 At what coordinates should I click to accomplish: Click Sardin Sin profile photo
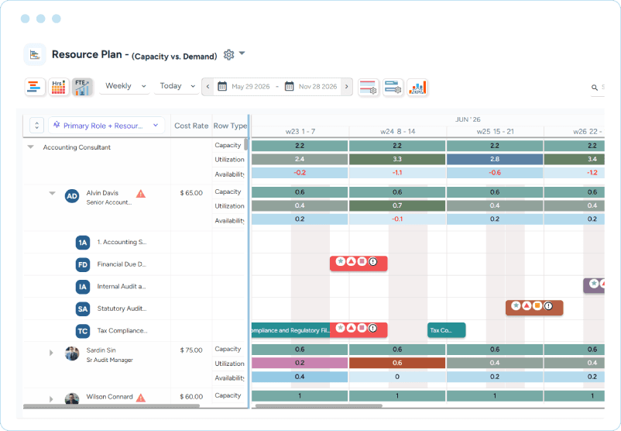click(x=72, y=353)
